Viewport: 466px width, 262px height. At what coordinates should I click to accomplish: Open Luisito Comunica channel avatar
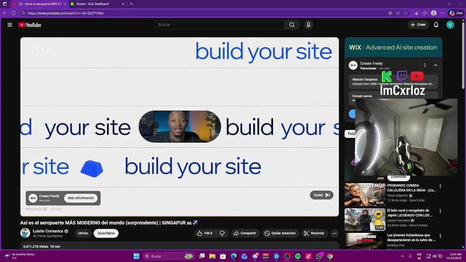(x=25, y=233)
